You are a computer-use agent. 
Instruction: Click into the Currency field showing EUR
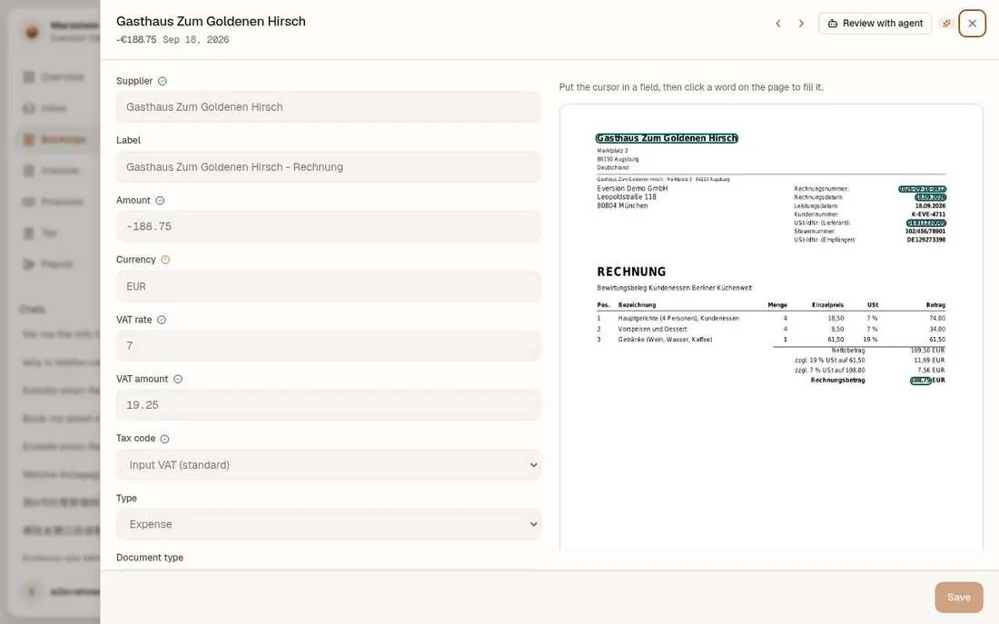pos(328,286)
